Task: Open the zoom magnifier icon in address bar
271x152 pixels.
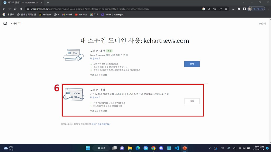Action: [x=215, y=9]
